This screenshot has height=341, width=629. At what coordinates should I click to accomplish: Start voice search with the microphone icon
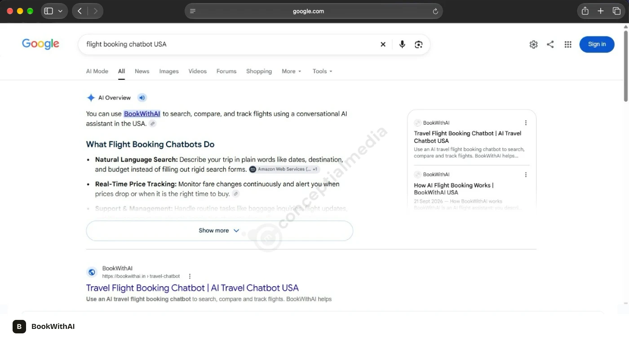[x=402, y=44]
